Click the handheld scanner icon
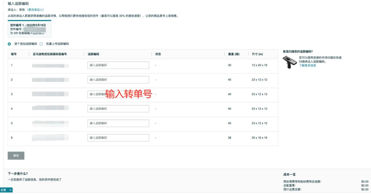 (x=290, y=62)
